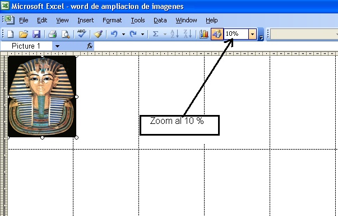Expand the AutoSum functions dropdown
Screen dimensions: 338x216
pyautogui.click(x=165, y=34)
